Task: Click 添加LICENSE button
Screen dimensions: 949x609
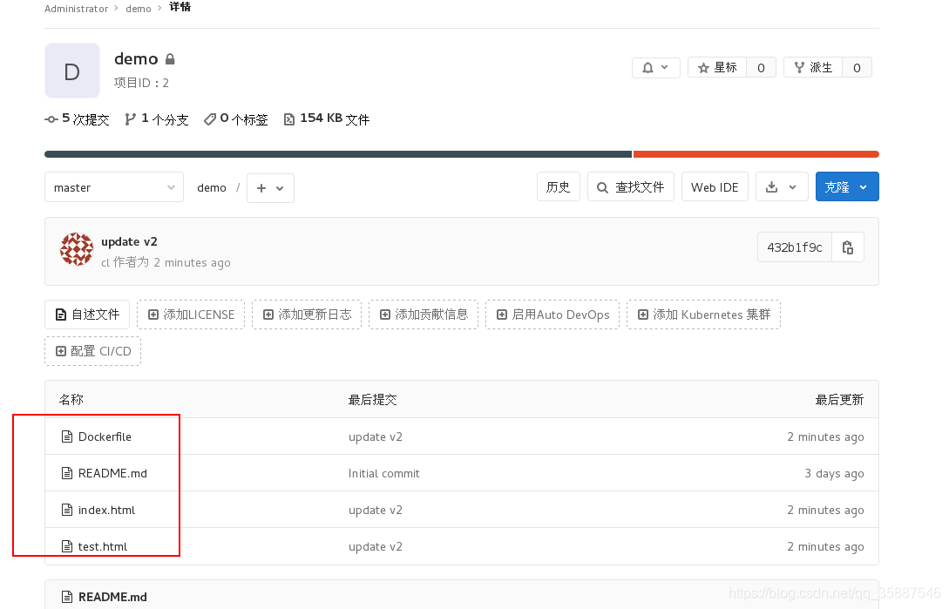Action: click(x=191, y=315)
